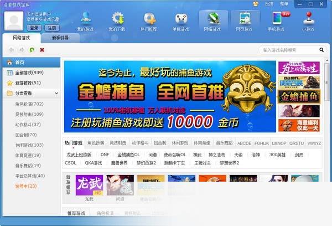The image size is (332, 226).
Task: Click the star icon beside 新游推荐
Action: (10, 83)
